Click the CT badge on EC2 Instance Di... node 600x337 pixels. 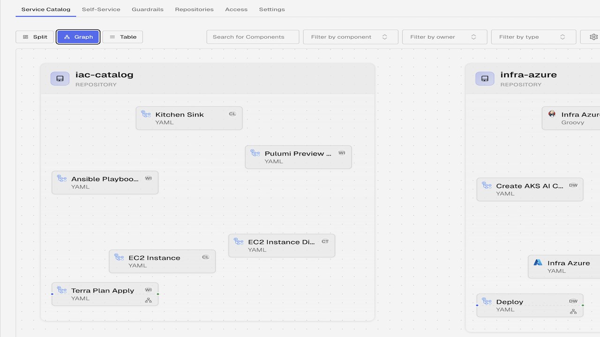(325, 242)
